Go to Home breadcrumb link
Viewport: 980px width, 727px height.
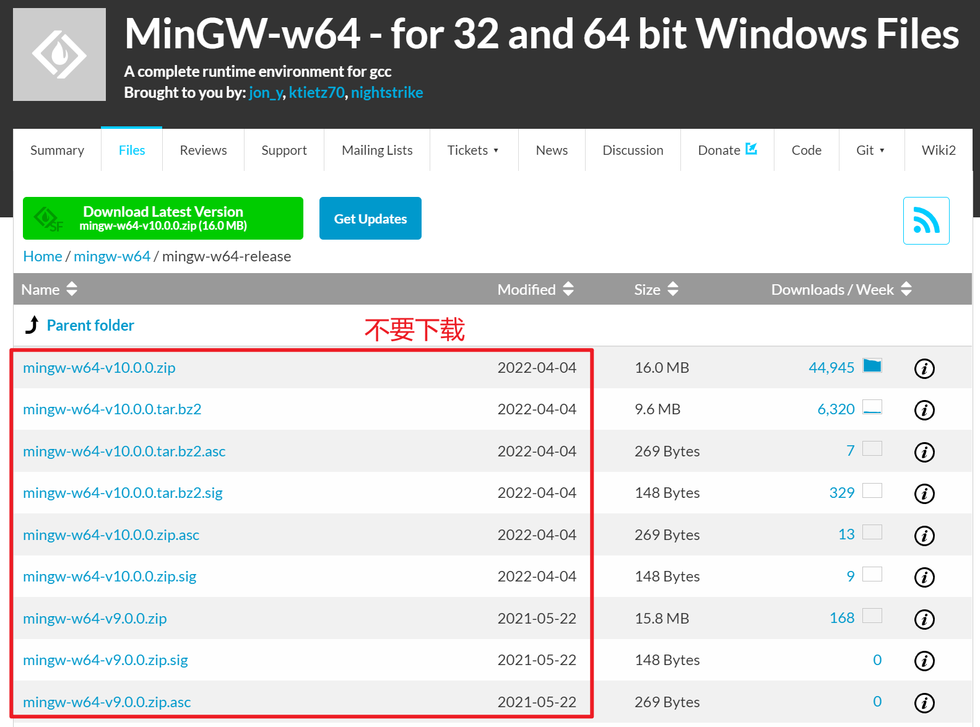click(x=43, y=256)
